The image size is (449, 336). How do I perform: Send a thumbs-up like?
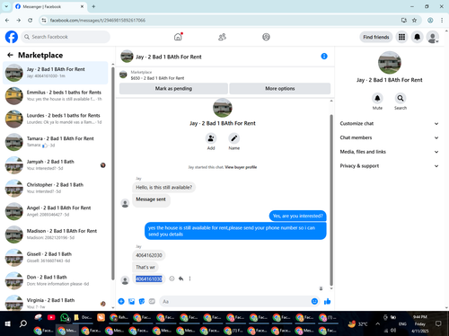click(x=327, y=301)
